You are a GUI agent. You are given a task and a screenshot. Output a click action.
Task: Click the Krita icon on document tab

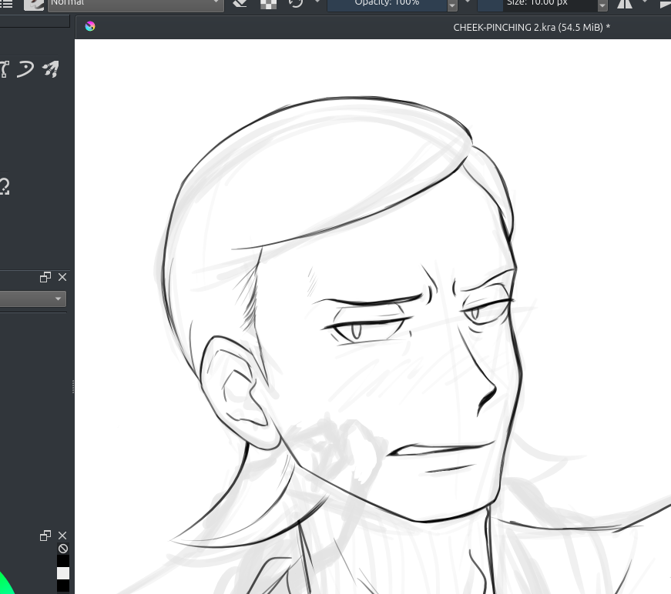[90, 27]
